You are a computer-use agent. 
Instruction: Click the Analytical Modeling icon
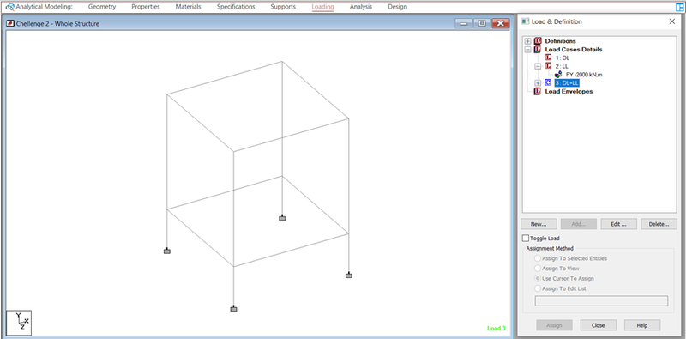click(x=9, y=7)
